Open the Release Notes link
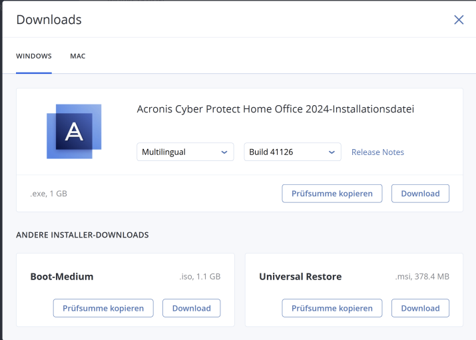This screenshot has width=476, height=340. (x=377, y=152)
